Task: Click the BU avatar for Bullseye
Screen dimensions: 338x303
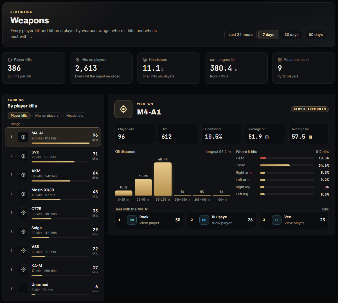Action: (x=204, y=220)
